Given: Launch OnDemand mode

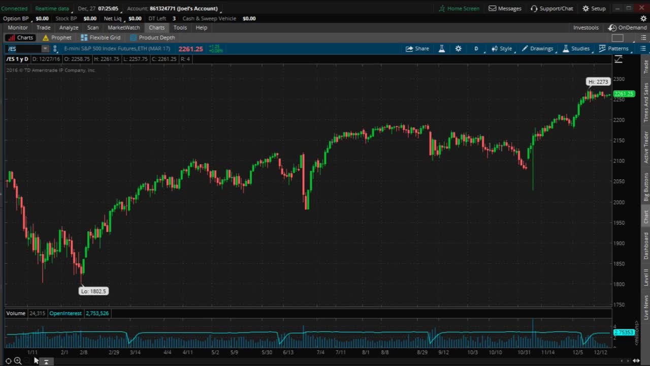Looking at the screenshot, I should point(628,28).
